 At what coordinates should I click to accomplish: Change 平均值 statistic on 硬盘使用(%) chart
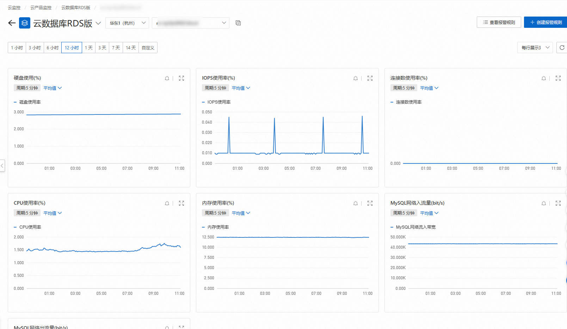point(53,88)
